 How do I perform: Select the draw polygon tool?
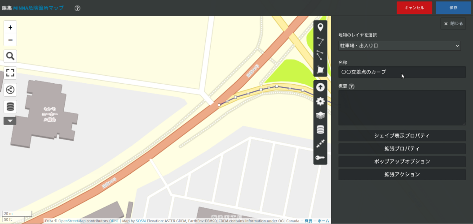[x=320, y=69]
